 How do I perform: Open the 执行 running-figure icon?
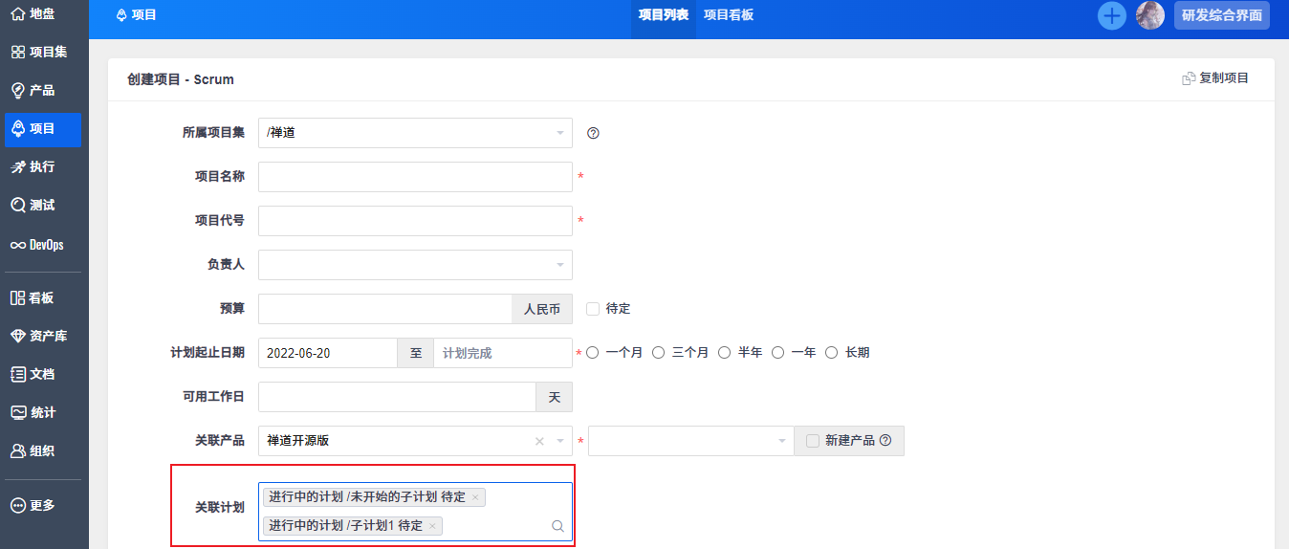(x=17, y=166)
